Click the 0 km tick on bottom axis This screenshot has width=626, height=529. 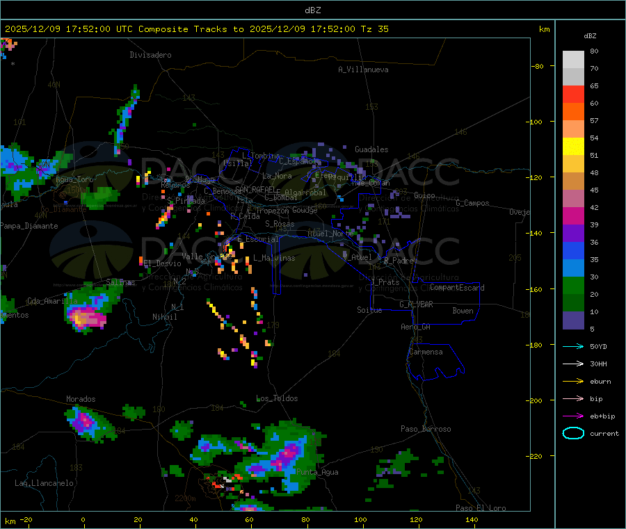point(83,519)
